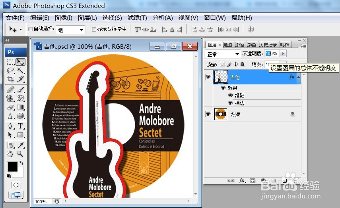Create a new layer group
340x208 pixels.
(x=274, y=181)
